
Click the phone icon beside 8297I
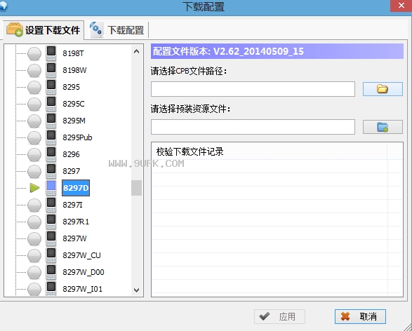point(51,205)
